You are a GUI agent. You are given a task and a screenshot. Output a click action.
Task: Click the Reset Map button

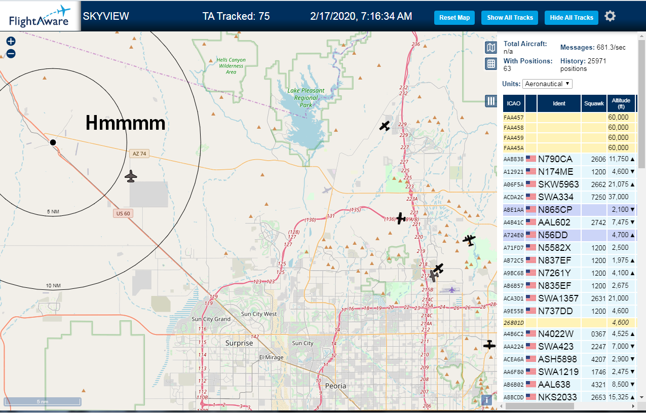coord(454,17)
